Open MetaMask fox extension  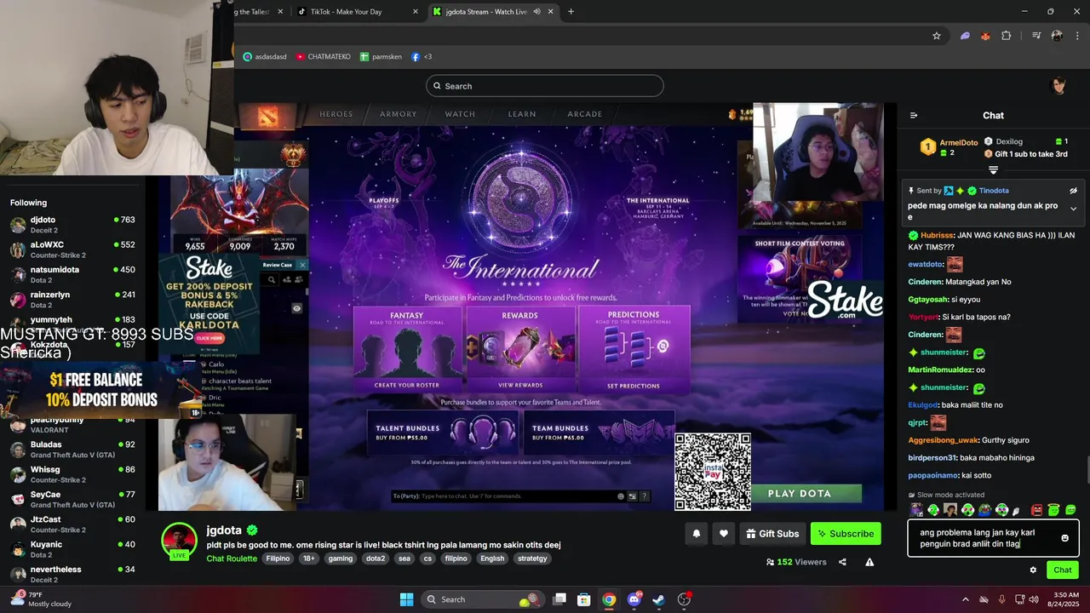(x=985, y=36)
